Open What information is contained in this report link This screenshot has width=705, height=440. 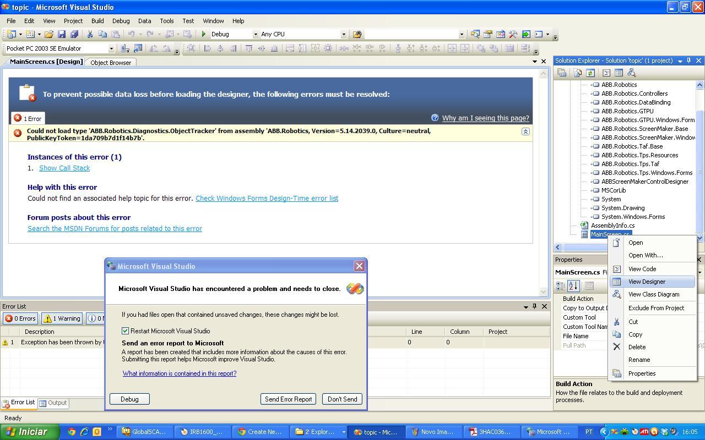click(180, 373)
